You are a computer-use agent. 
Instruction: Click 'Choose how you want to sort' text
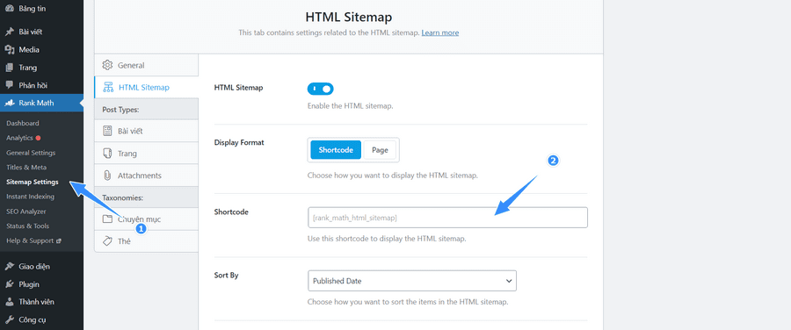pos(408,302)
